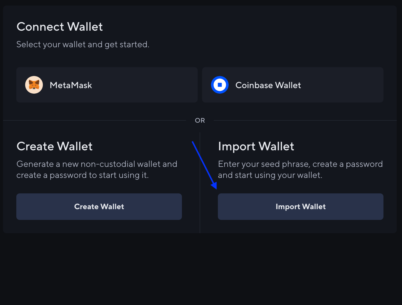The height and width of the screenshot is (305, 402).
Task: Click the seed phrase description text
Action: pos(300,169)
